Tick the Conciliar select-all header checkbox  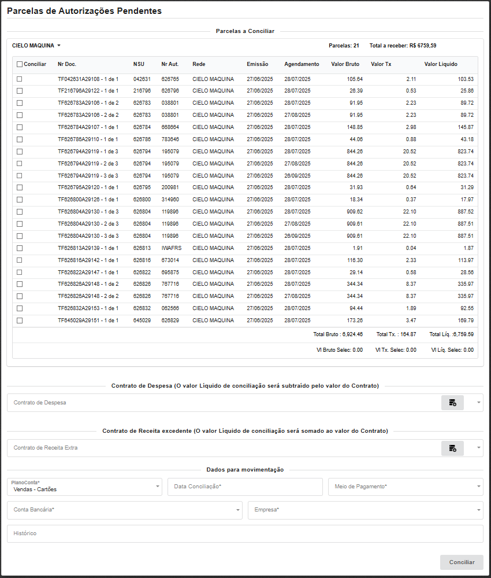tap(20, 64)
